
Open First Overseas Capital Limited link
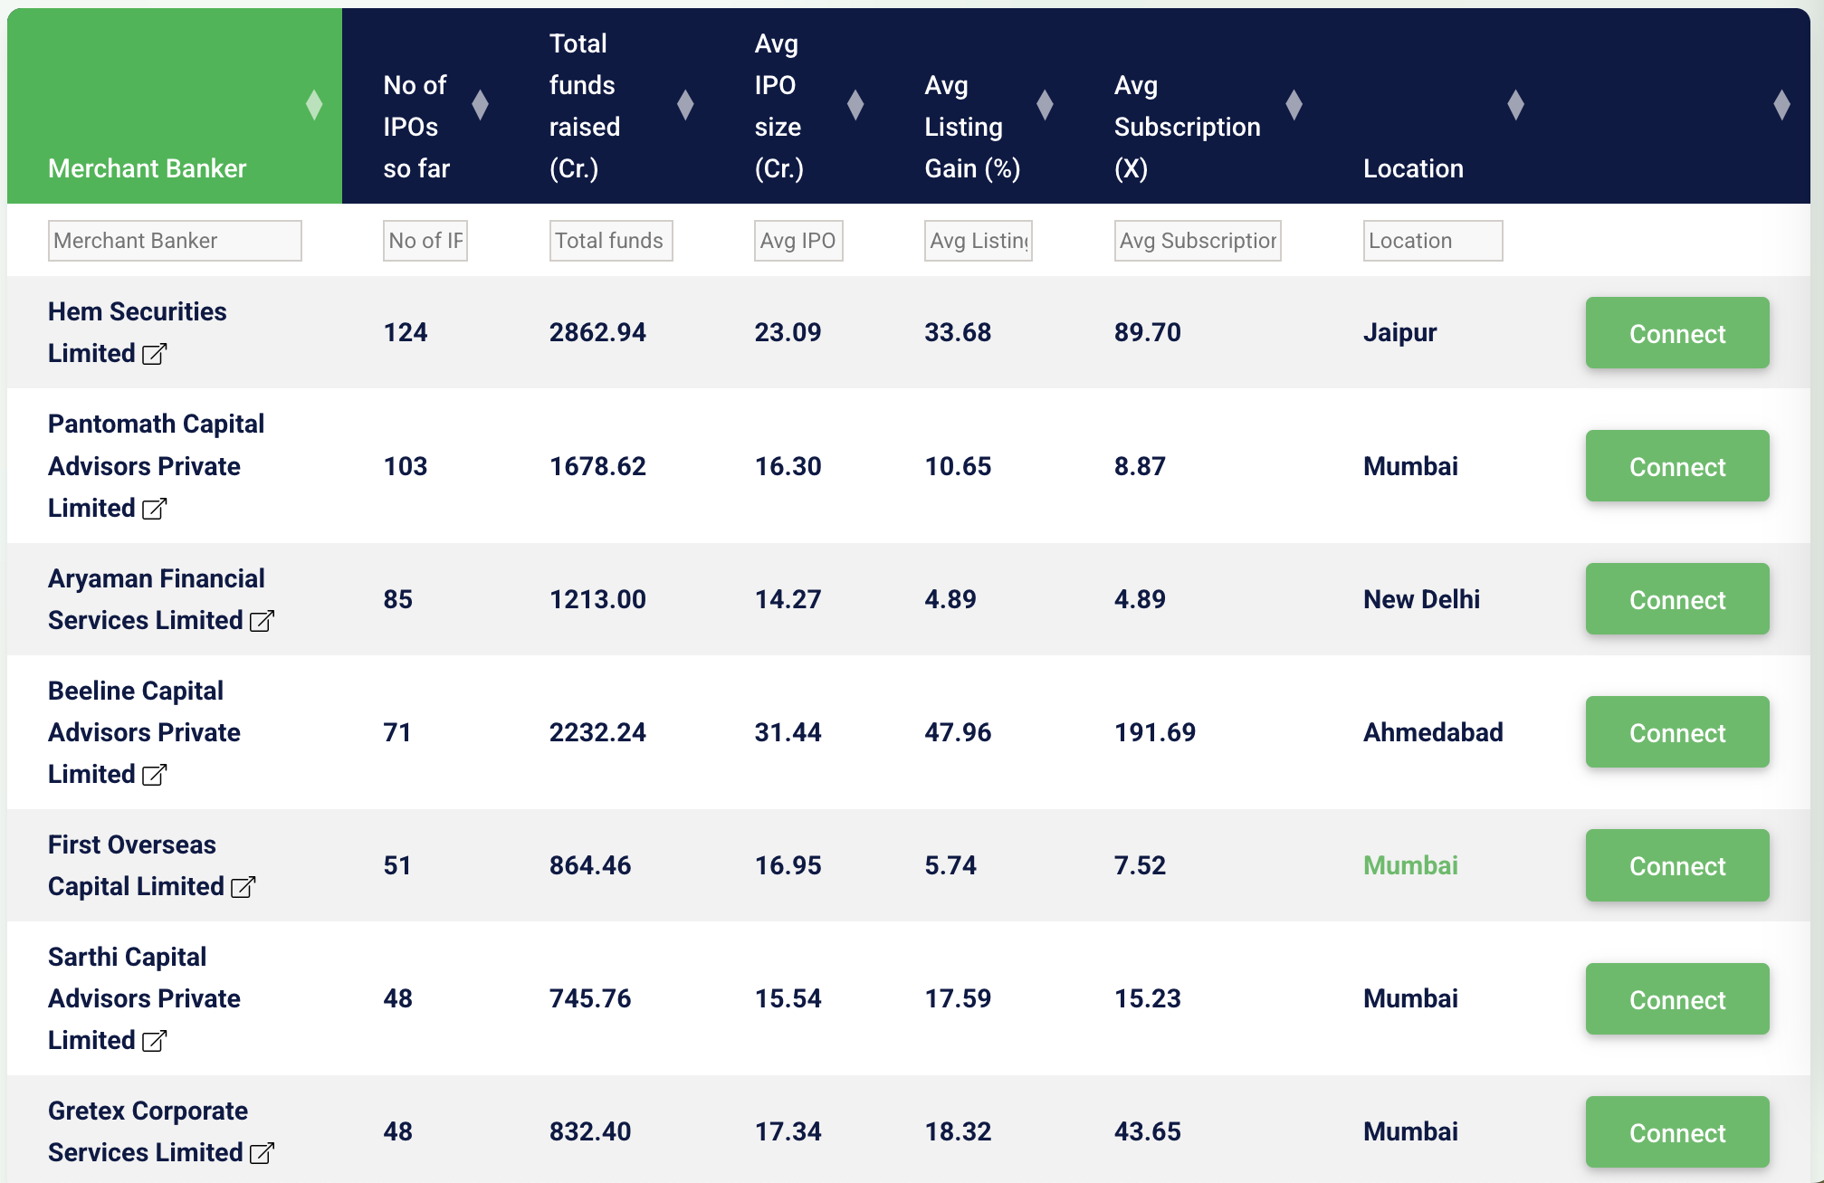click(x=136, y=865)
